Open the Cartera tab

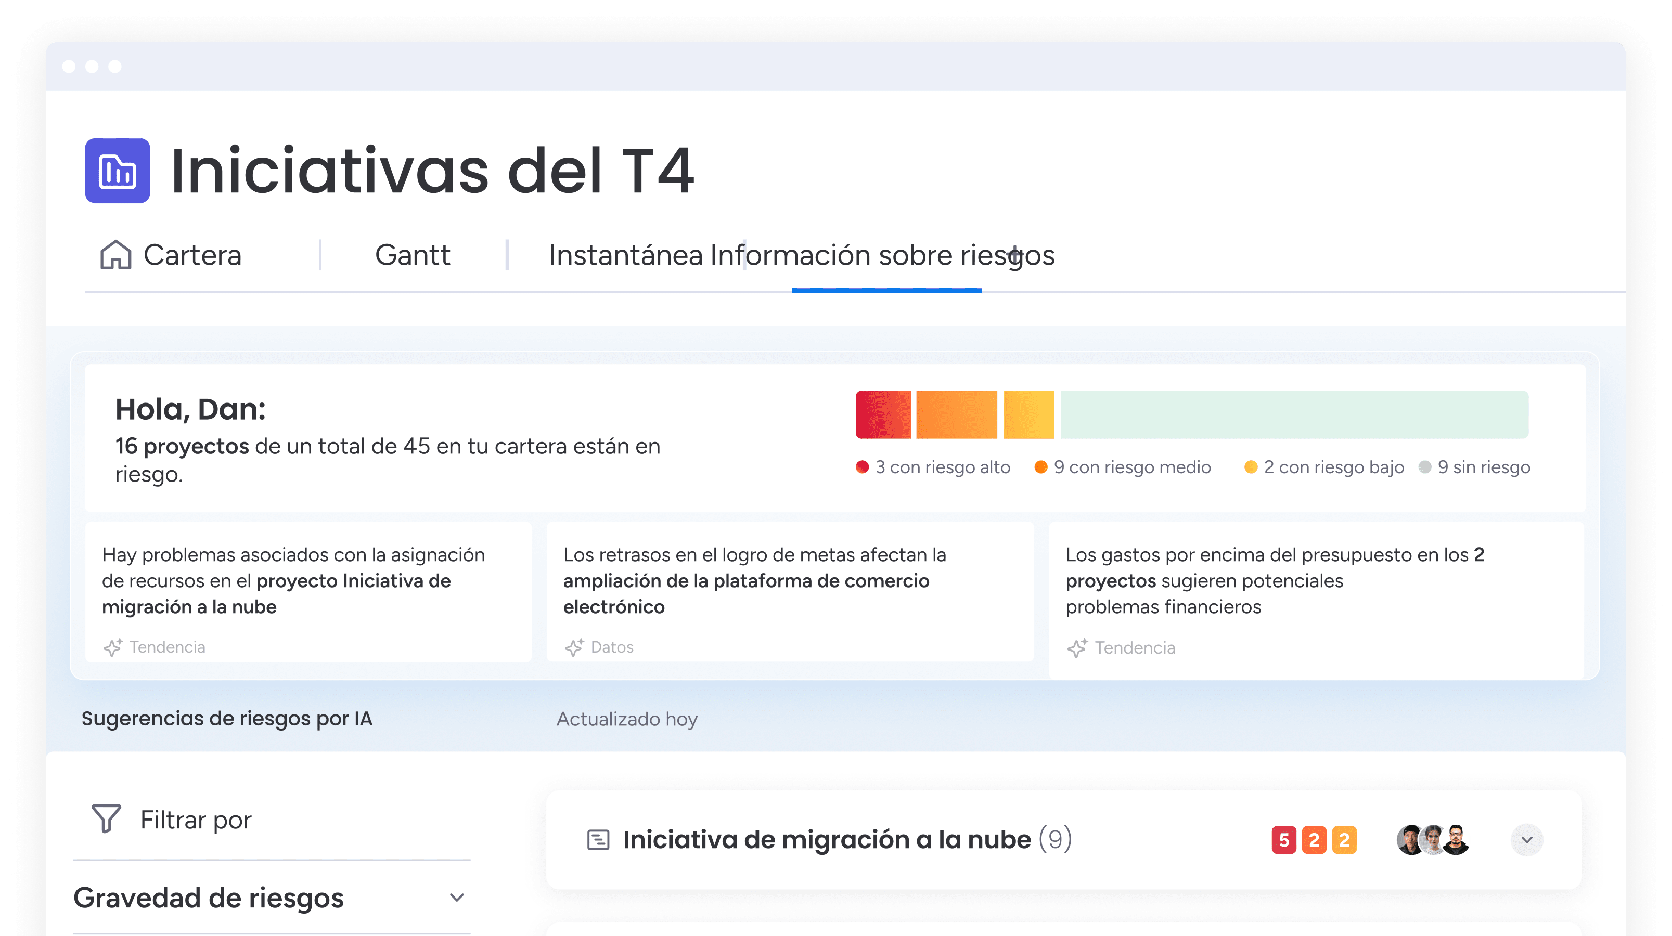192,255
